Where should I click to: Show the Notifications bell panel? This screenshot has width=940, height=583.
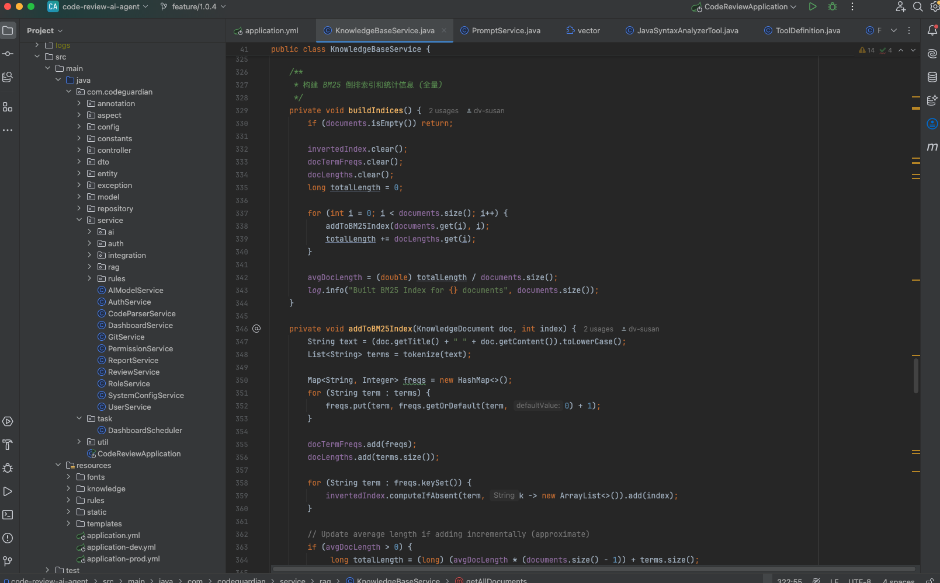[x=932, y=30]
